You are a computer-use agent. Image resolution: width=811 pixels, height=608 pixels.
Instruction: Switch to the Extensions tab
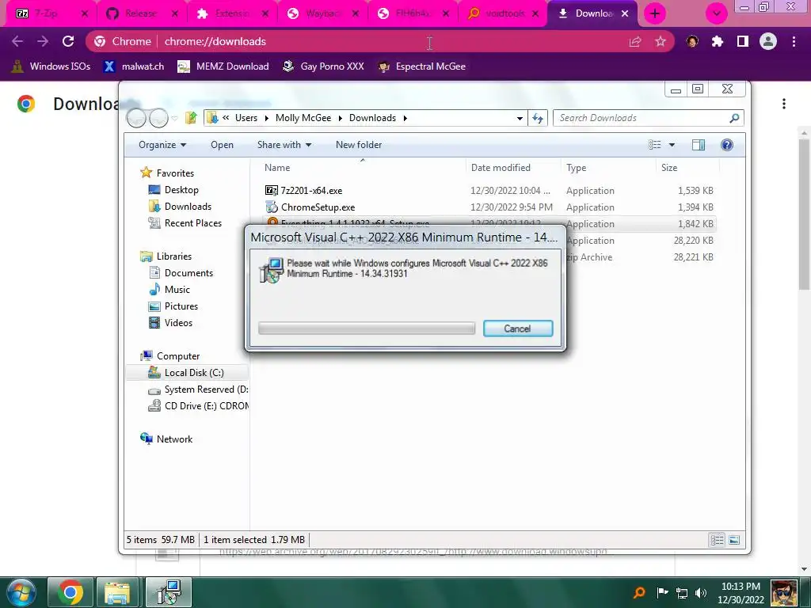(x=232, y=13)
